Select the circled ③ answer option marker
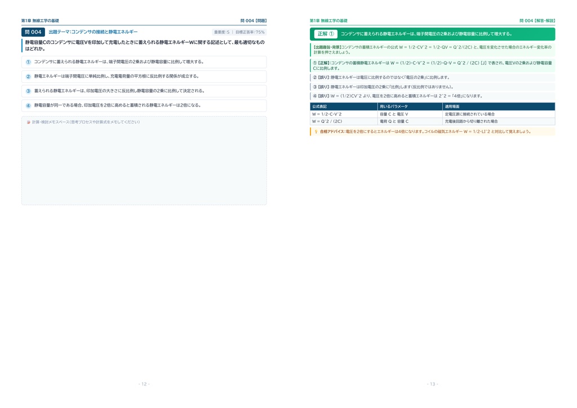This screenshot has width=577, height=408. coord(28,91)
